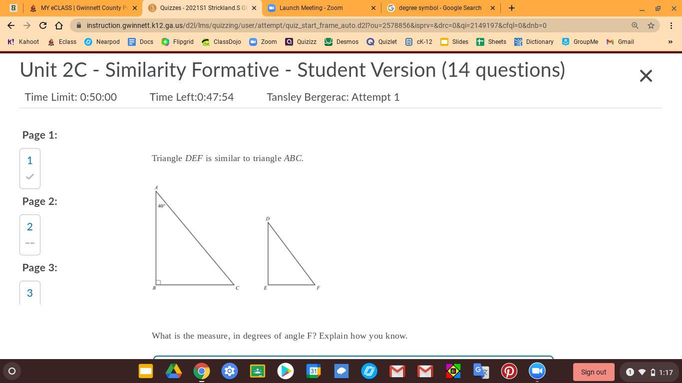Open the Dictionary bookmark
682x383 pixels.
pyautogui.click(x=534, y=42)
